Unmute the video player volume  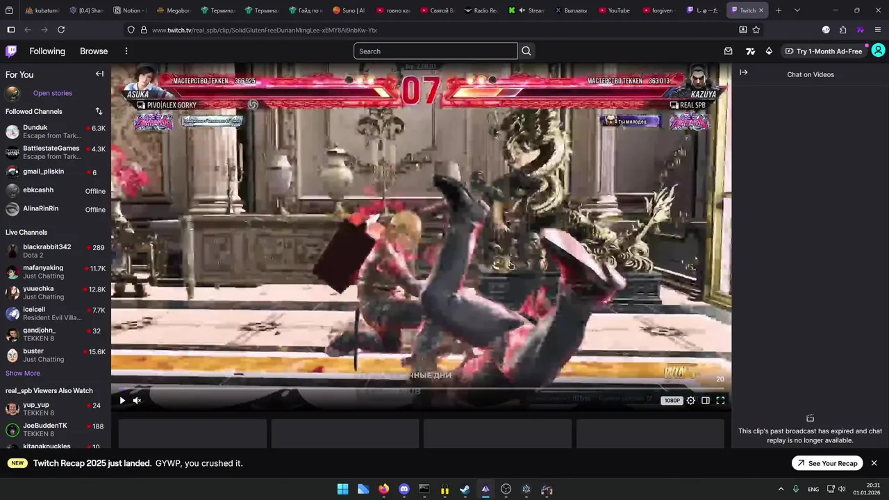[137, 400]
